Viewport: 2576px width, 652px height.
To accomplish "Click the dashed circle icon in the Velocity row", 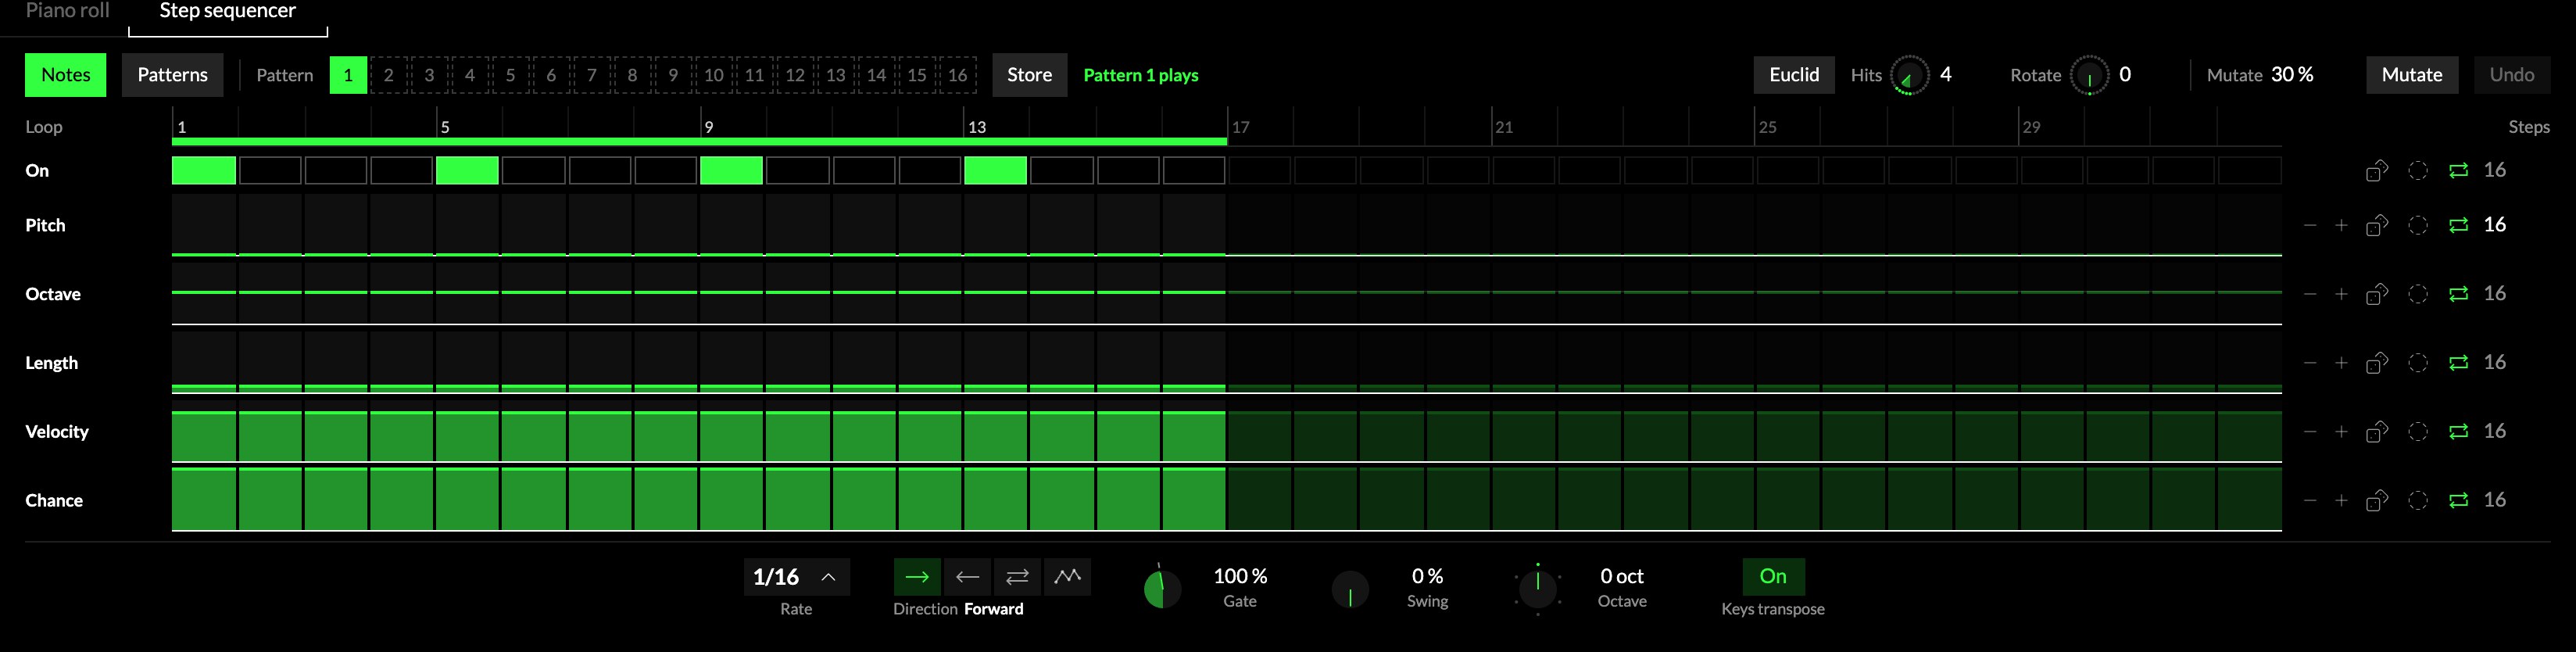I will (x=2418, y=432).
